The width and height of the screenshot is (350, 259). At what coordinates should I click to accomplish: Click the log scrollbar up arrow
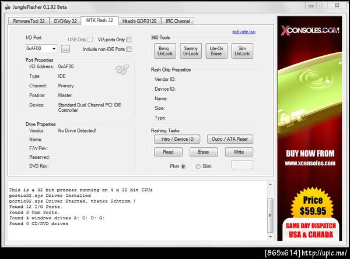(270, 185)
